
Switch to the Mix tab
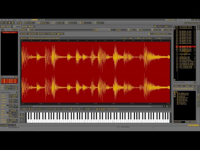(x=9, y=27)
